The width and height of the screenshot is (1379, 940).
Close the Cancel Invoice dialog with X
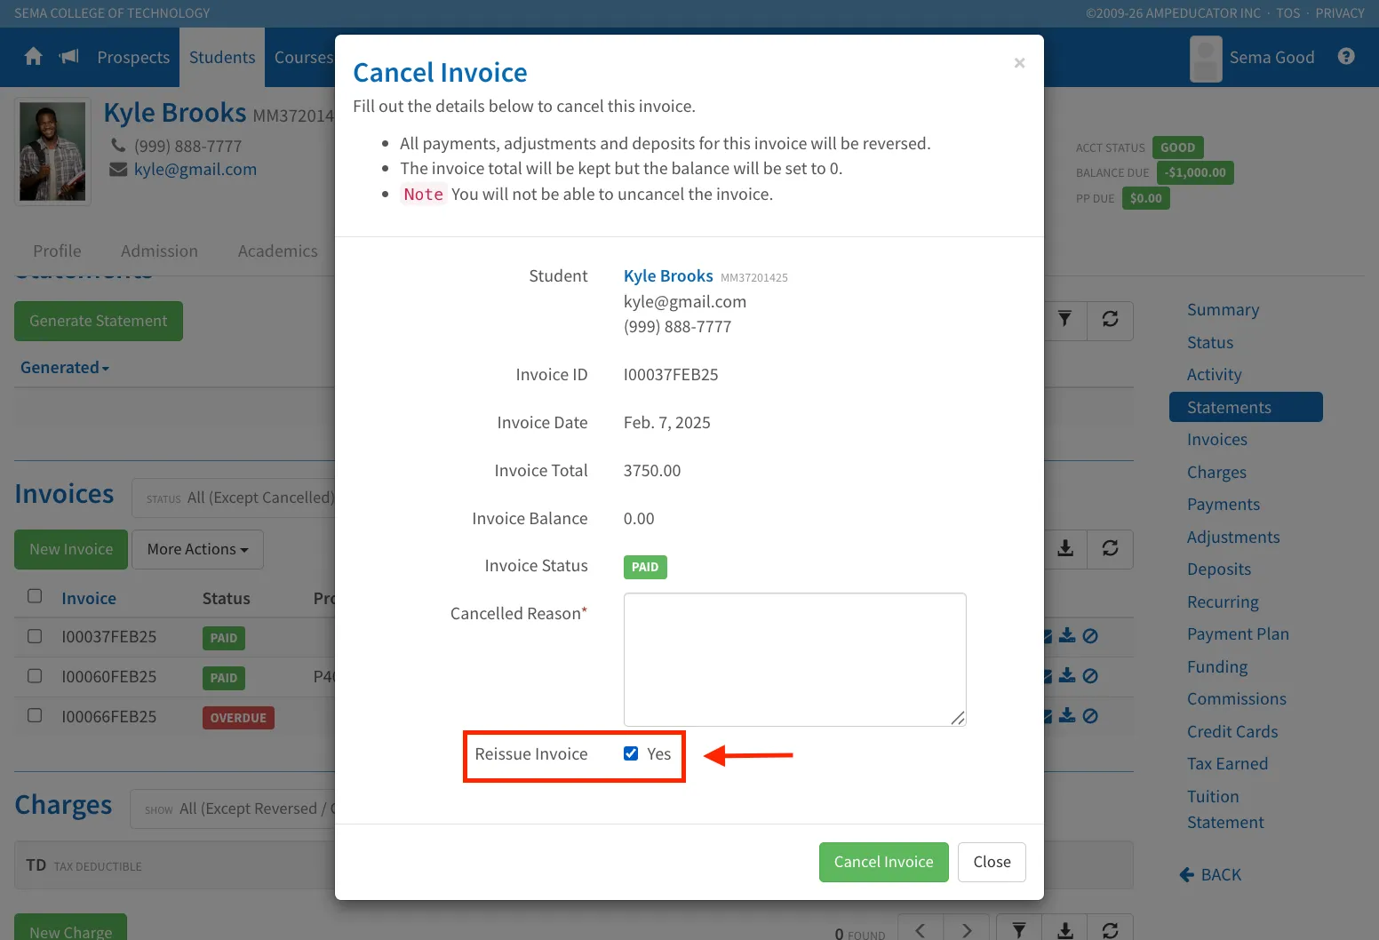click(x=1019, y=62)
